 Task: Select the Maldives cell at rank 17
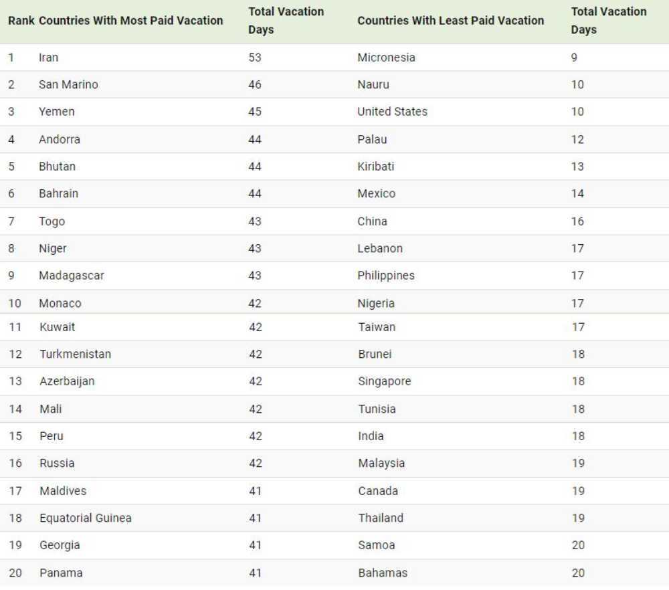click(x=63, y=490)
